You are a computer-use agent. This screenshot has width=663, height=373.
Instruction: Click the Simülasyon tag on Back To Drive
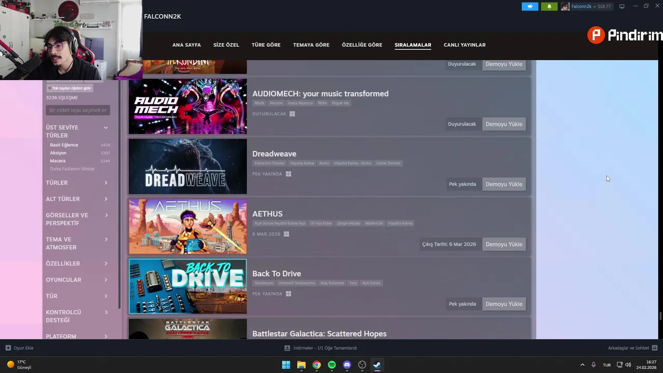pyautogui.click(x=264, y=283)
